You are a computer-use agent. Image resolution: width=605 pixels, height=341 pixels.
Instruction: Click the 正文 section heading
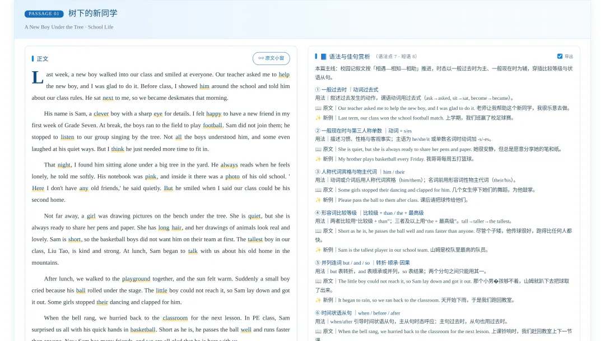[43, 59]
